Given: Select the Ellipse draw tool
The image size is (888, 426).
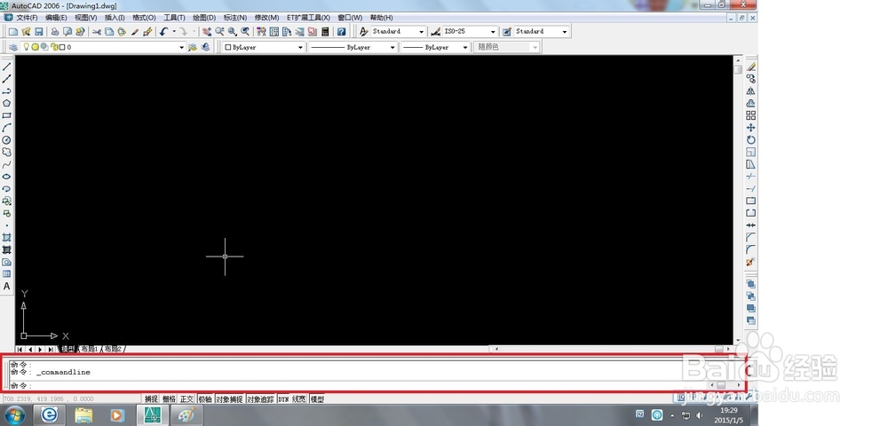Looking at the screenshot, I should coord(7,177).
